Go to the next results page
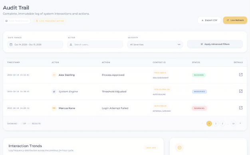250x155 pixels. click(x=240, y=123)
